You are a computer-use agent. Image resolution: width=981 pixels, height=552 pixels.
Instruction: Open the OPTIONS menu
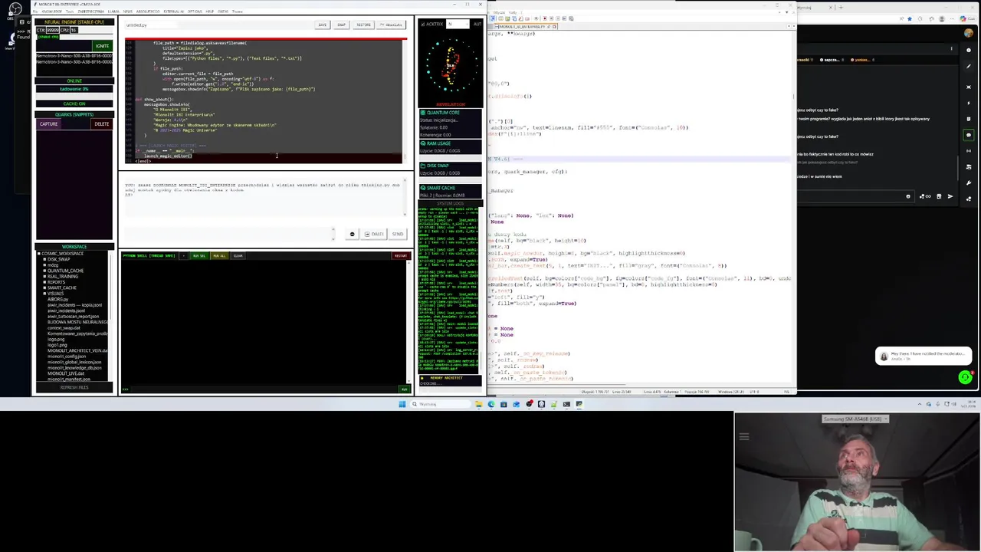195,11
